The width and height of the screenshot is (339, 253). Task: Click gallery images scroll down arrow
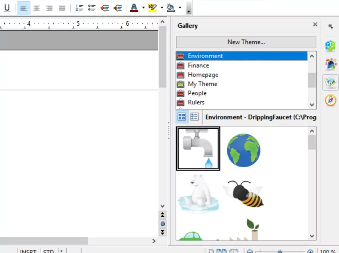(312, 236)
